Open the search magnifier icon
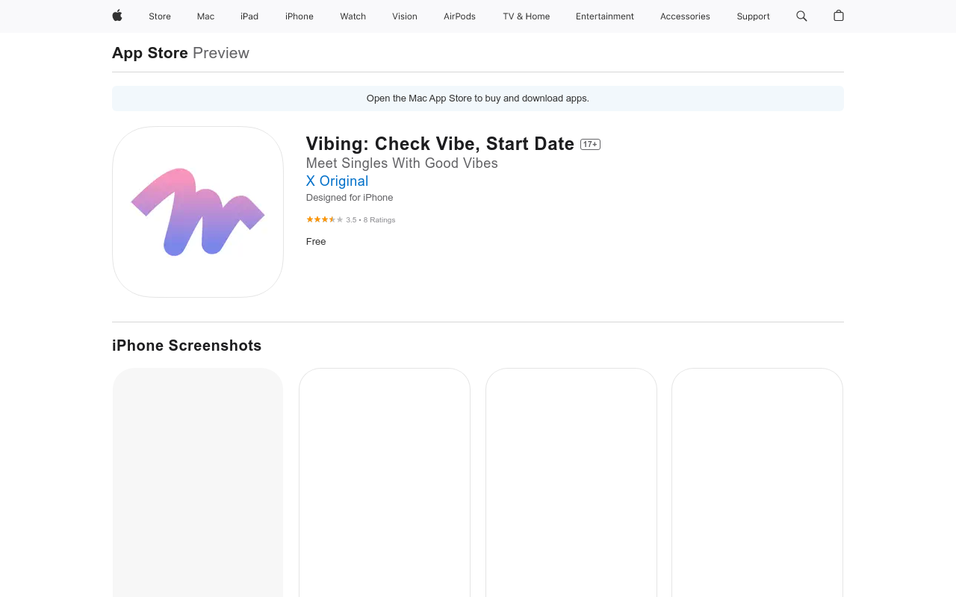 (801, 16)
